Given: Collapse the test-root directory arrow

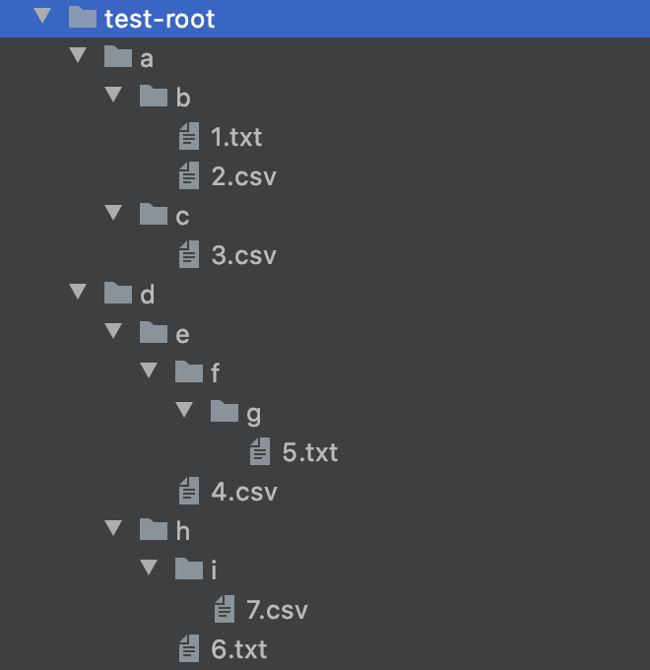Looking at the screenshot, I should [41, 17].
